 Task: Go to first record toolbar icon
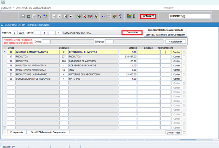pyautogui.click(x=54, y=16)
